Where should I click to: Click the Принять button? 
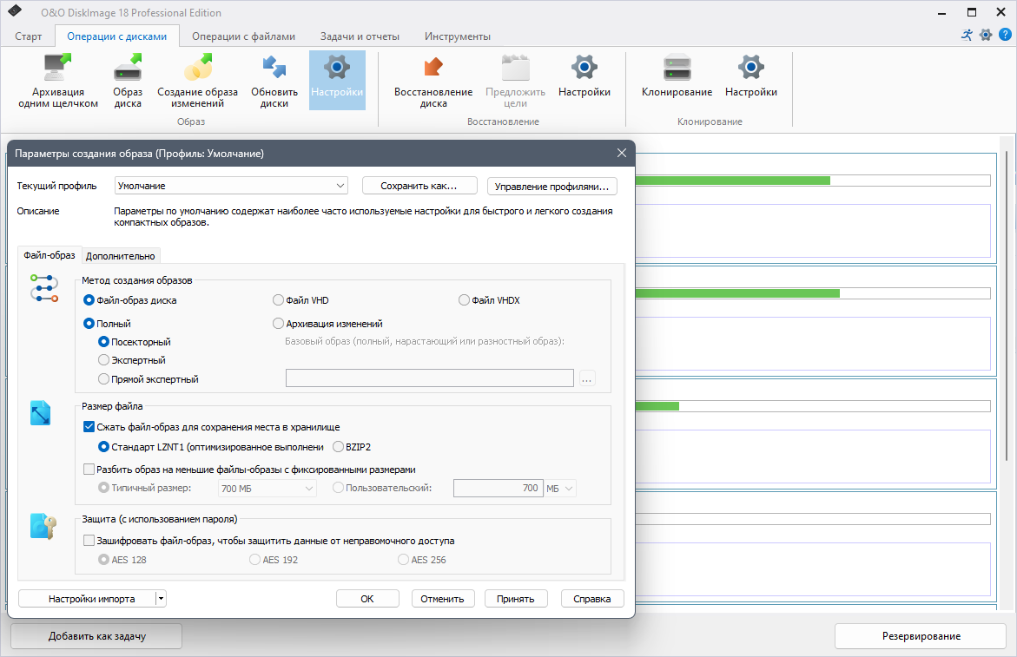[516, 599]
